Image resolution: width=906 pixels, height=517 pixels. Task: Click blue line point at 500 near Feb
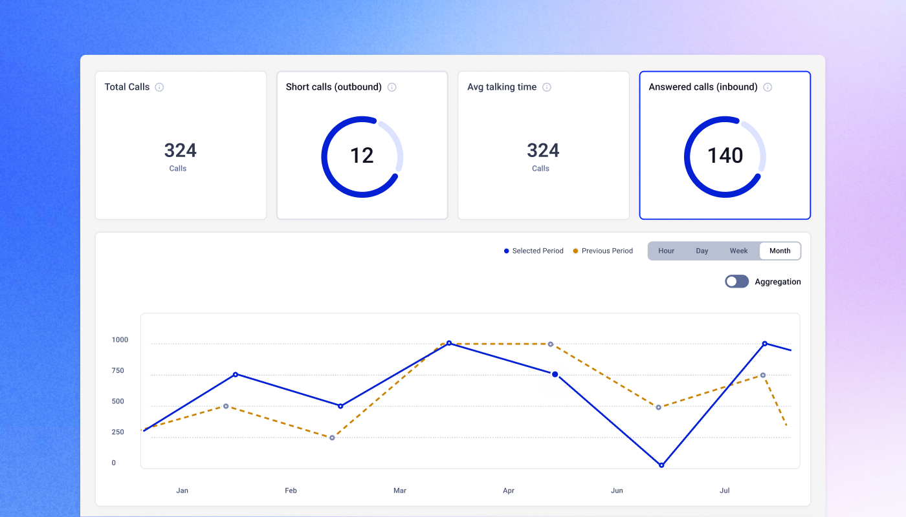340,406
